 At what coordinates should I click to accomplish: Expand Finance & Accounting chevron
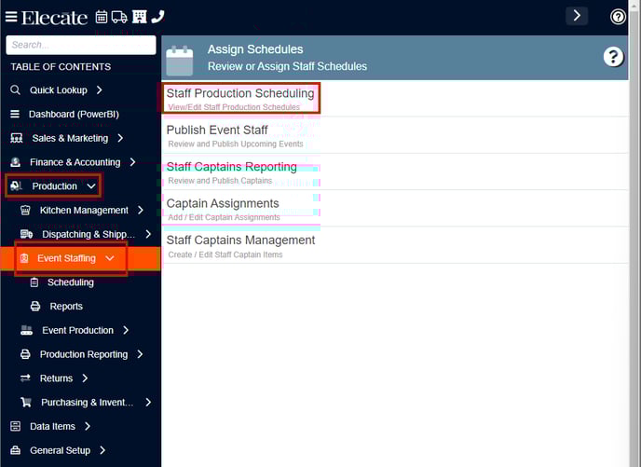(x=132, y=162)
